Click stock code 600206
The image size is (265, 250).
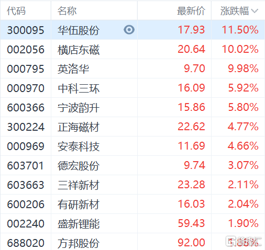point(26,204)
